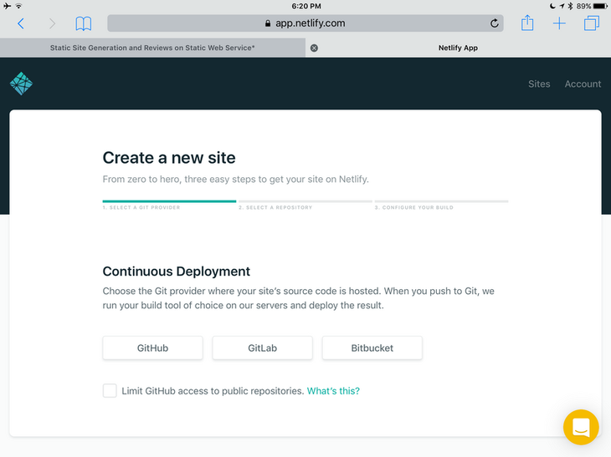This screenshot has height=457, width=611.
Task: Show all tabs with the tabs overview icon
Action: click(x=592, y=23)
